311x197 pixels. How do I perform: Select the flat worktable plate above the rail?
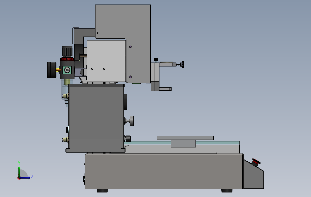point(185,138)
